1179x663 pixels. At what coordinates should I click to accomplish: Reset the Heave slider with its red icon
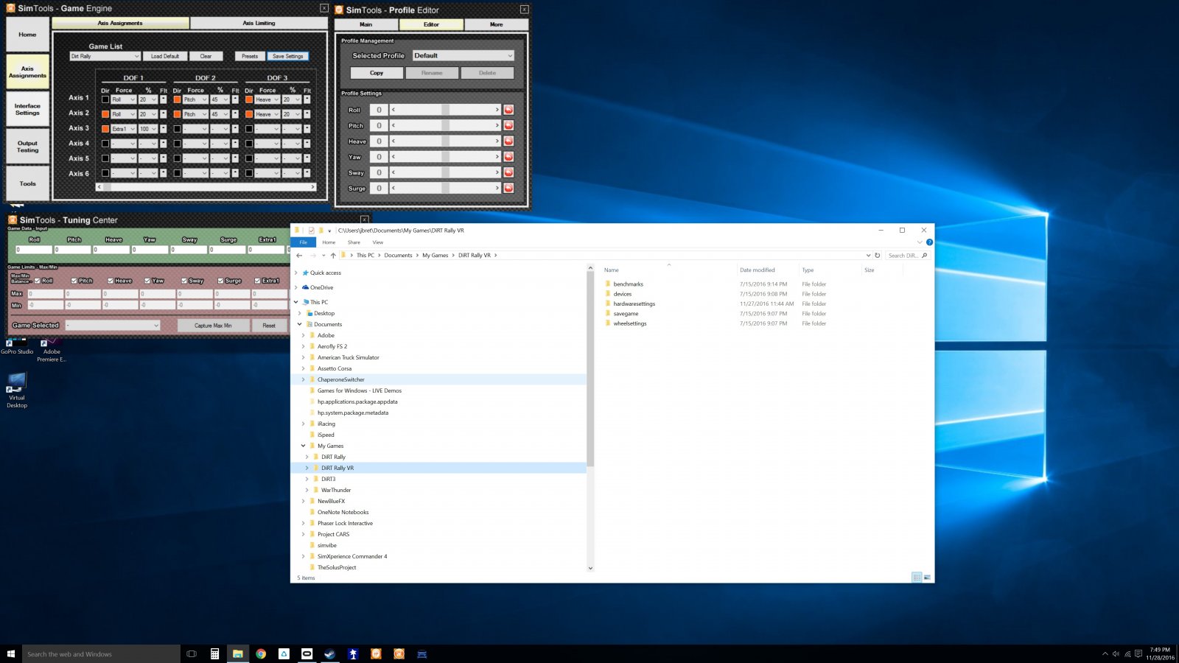coord(508,141)
